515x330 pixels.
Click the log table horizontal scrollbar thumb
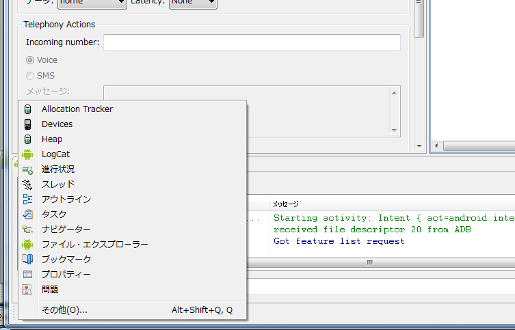(369, 262)
